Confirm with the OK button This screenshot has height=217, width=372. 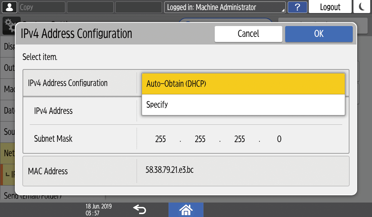[319, 34]
